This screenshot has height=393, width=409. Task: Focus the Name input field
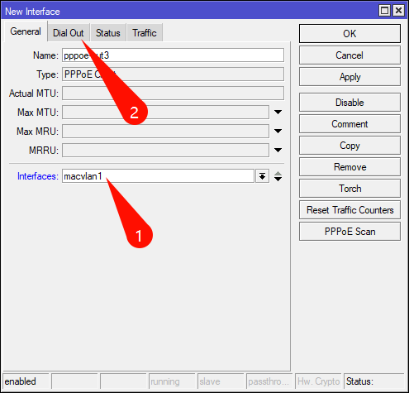tap(173, 55)
